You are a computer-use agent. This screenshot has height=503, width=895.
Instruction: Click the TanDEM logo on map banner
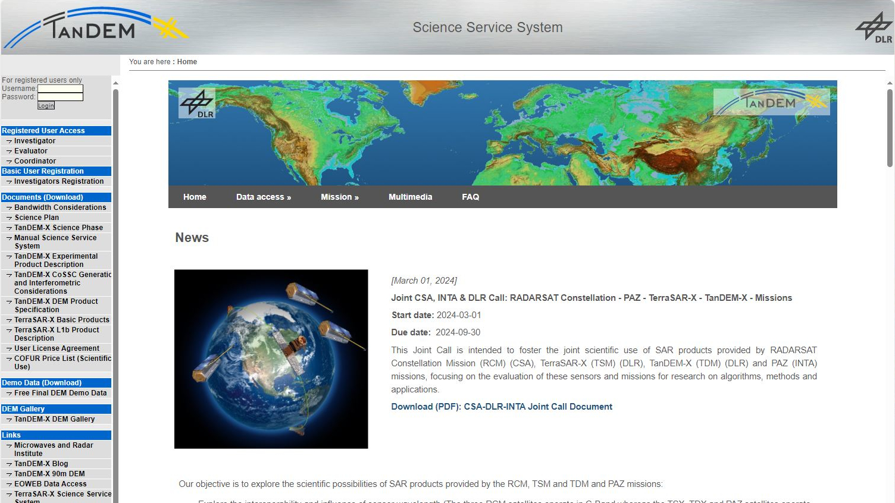point(771,102)
